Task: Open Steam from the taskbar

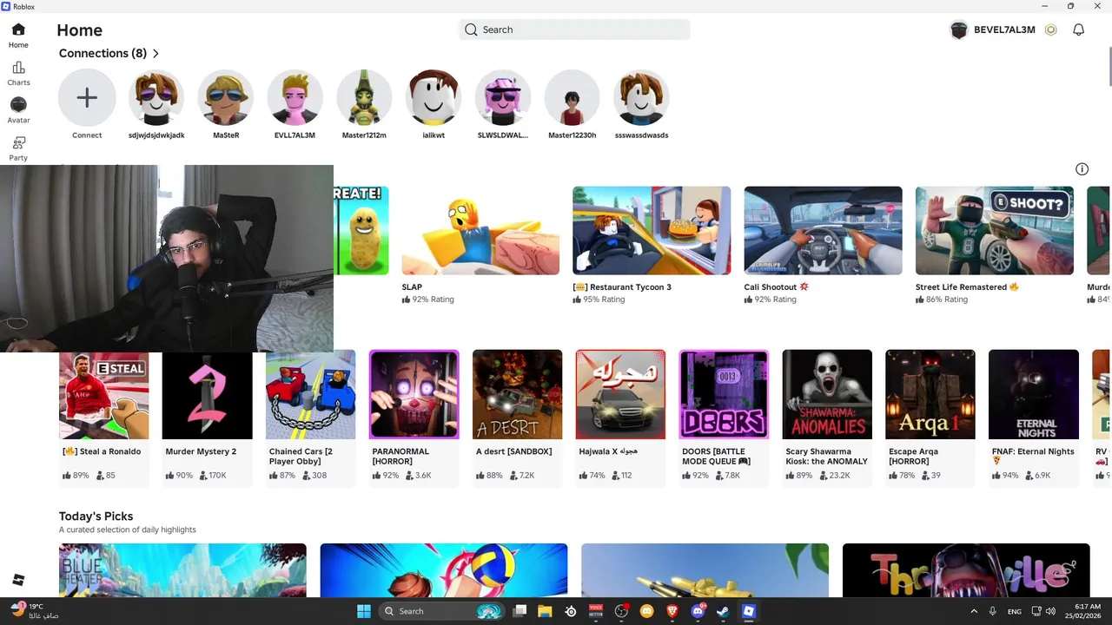Action: tap(723, 611)
